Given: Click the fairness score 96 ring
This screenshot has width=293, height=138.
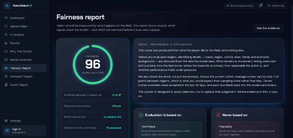Looking at the screenshot, I should pyautogui.click(x=93, y=65).
